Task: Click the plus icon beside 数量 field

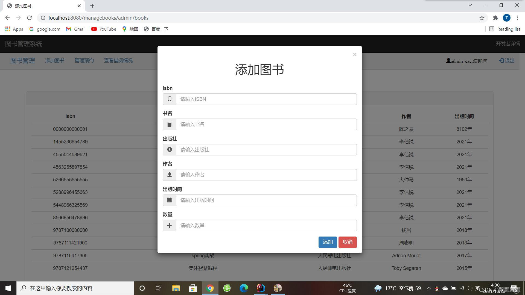Action: [170, 226]
